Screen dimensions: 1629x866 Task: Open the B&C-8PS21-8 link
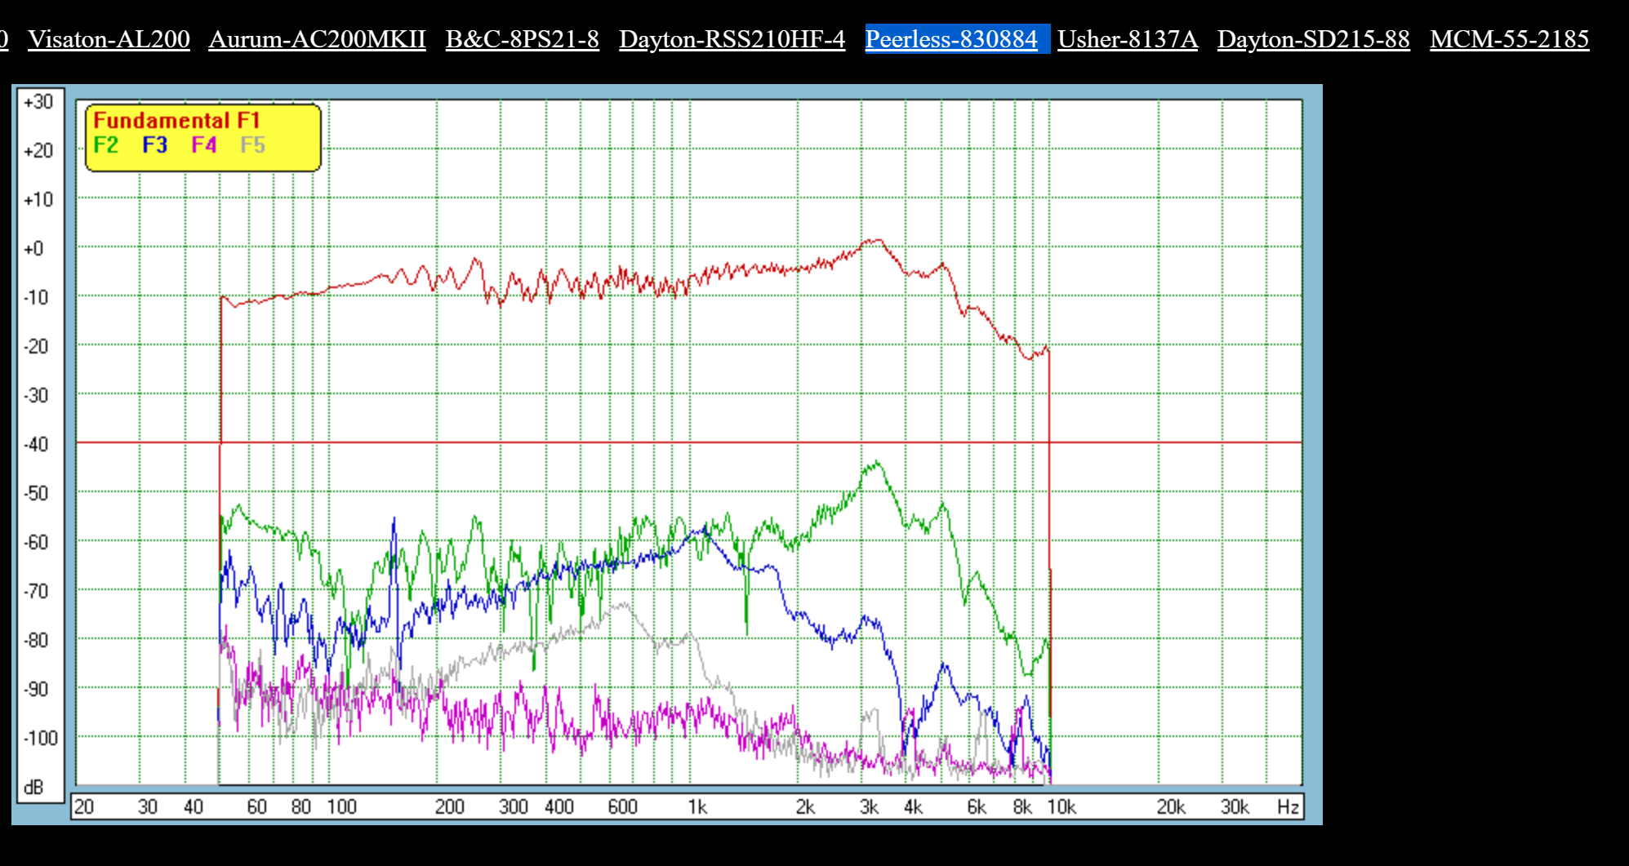tap(522, 38)
